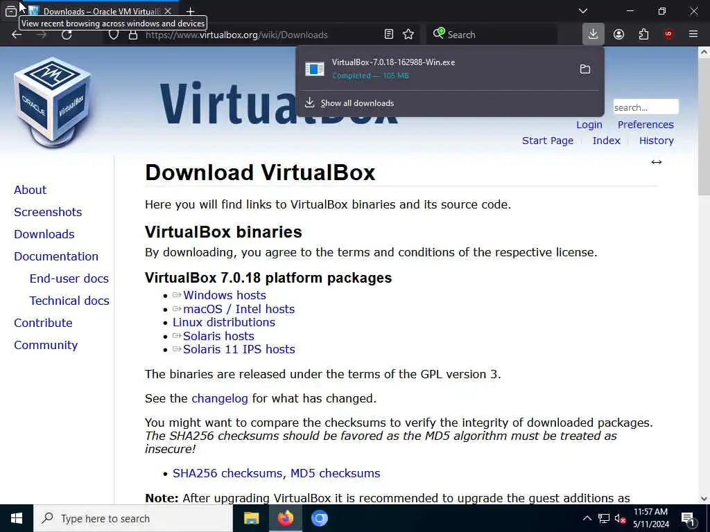Screen dimensions: 710x532
Task: Open File Explorer from taskbar
Action: point(251,518)
